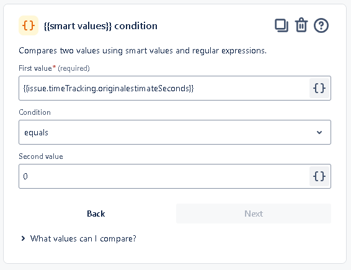Click the '{{smart values}} condition' heading
351x270 pixels.
(x=100, y=26)
